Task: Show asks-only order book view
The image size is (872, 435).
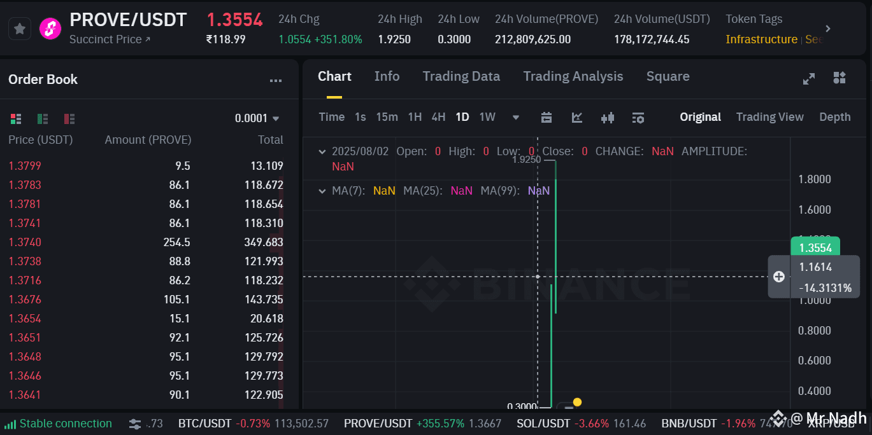Action: 69,119
